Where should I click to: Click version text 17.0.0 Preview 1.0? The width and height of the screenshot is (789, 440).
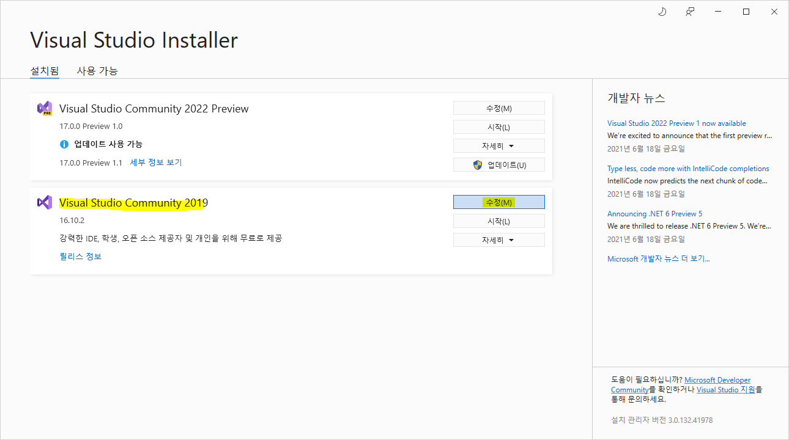click(x=91, y=127)
